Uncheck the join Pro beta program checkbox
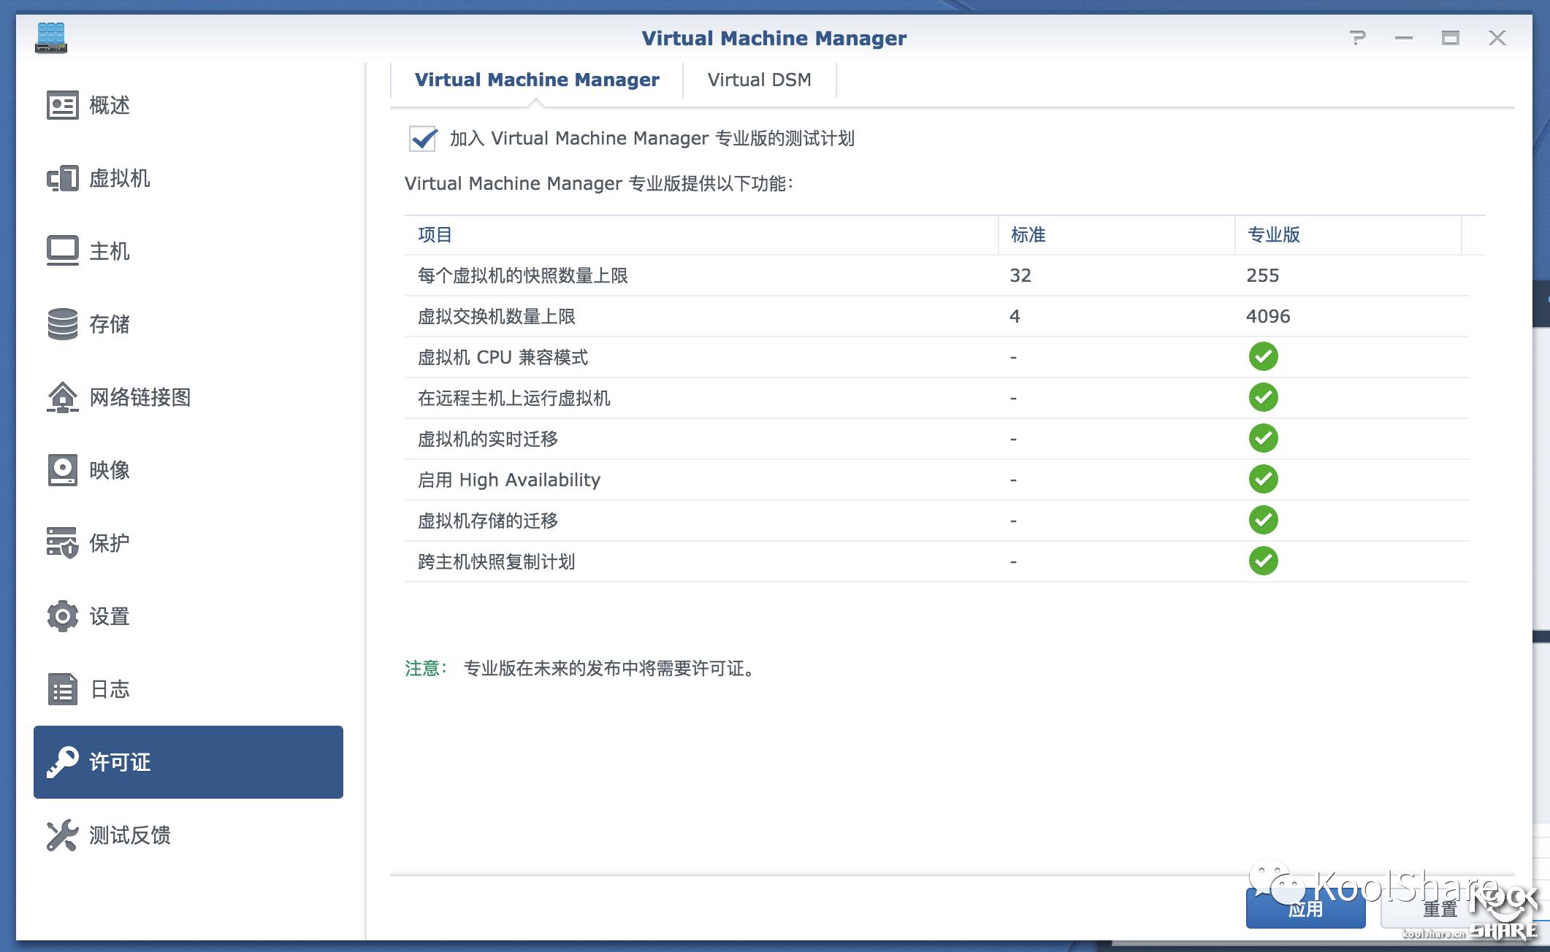 423,138
